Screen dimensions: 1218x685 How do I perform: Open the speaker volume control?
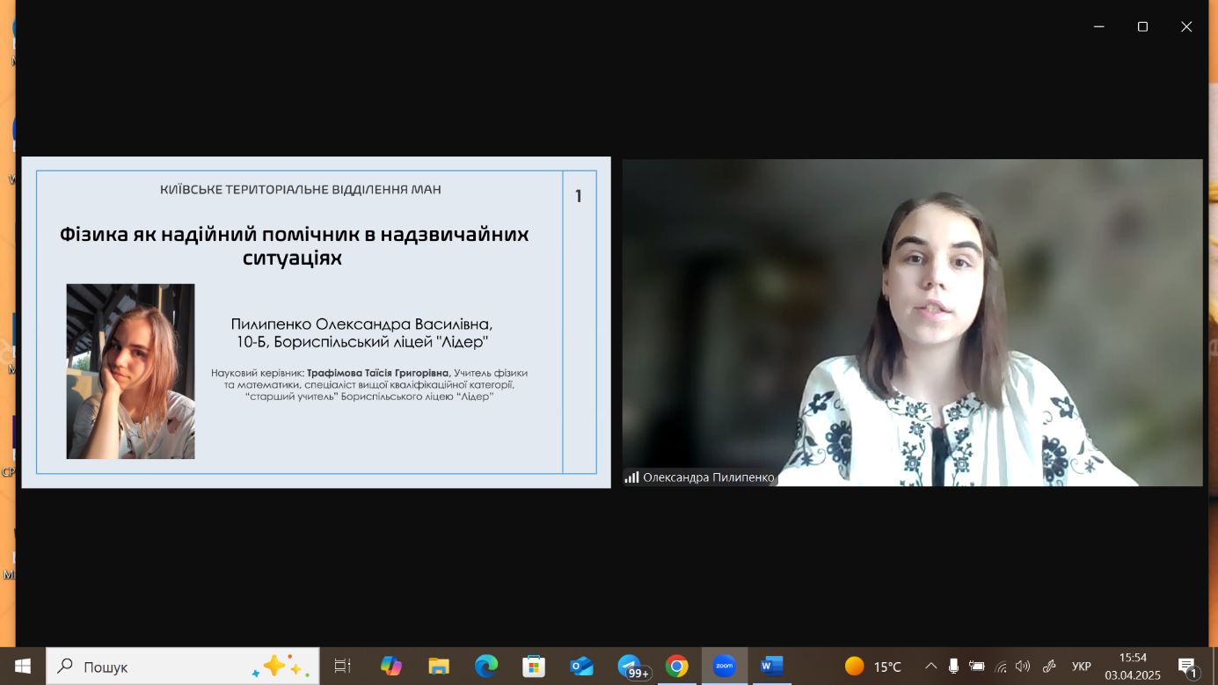point(1022,667)
